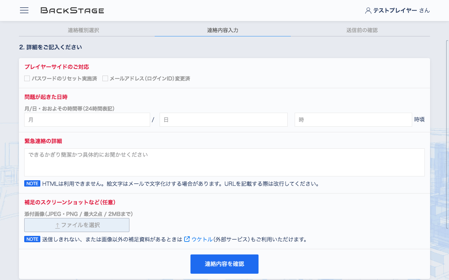Image resolution: width=449 pixels, height=280 pixels.
Task: Check メールアドレス(ログインID)変更済 checkbox
Action: (x=105, y=78)
